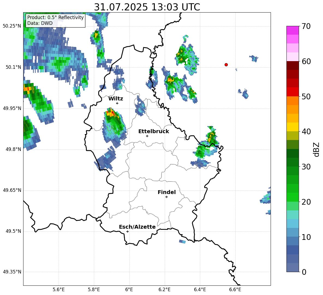Screen dimensions: 323x295
Task: Click the Wiltz location cross marker
Action: click(x=117, y=103)
